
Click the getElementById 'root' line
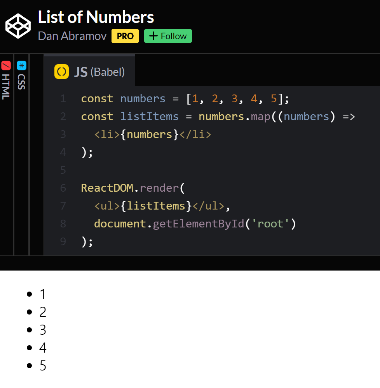[x=195, y=224]
